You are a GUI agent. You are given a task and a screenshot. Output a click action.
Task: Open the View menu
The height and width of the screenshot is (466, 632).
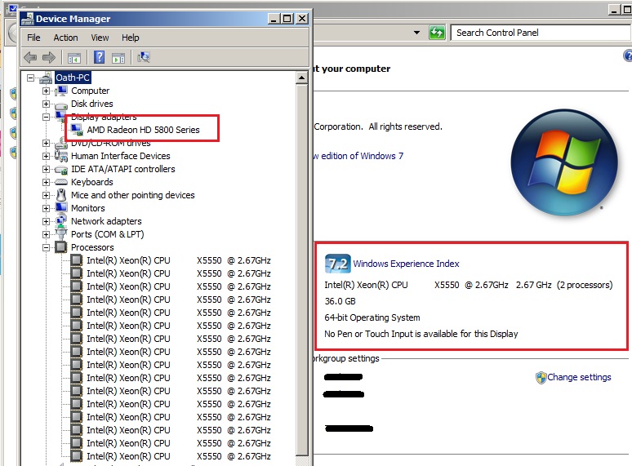click(x=100, y=38)
